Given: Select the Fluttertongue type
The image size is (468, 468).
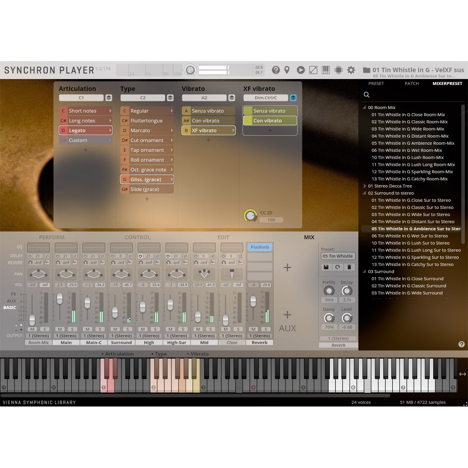Looking at the screenshot, I should tap(147, 121).
